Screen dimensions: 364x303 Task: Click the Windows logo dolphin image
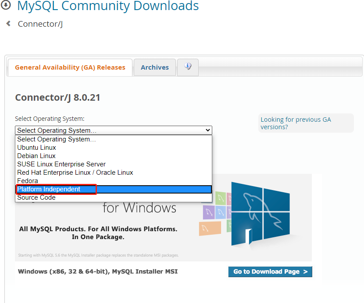click(261, 213)
